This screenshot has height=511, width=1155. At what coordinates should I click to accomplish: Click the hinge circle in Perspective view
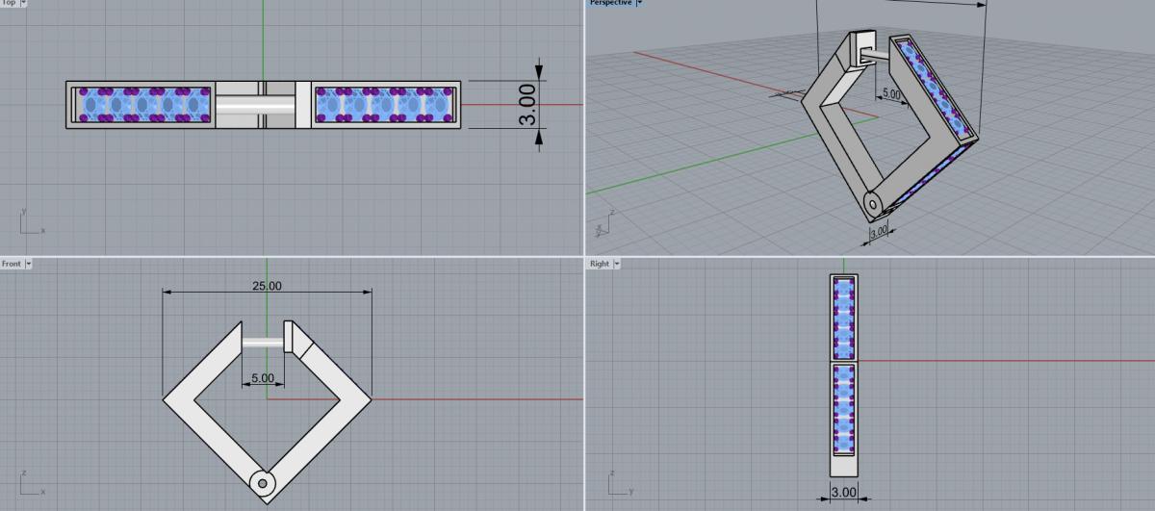[872, 204]
